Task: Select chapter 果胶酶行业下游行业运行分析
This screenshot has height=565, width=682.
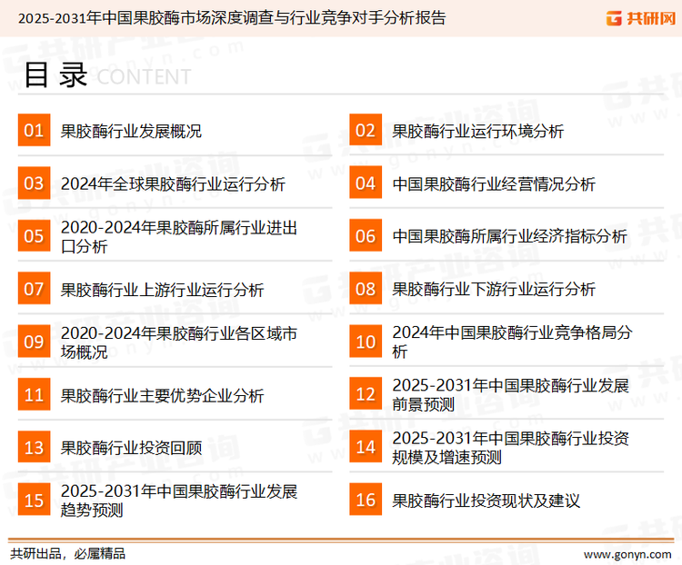Action: (x=494, y=290)
